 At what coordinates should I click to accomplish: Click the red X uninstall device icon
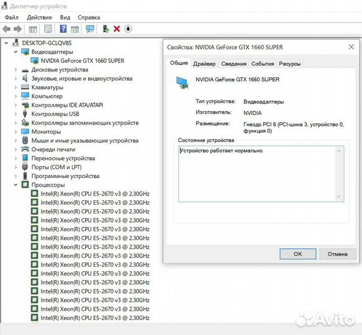tap(117, 29)
